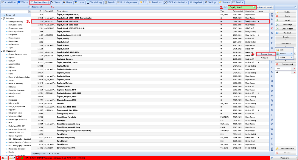The width and height of the screenshot is (298, 160).
Task: Jump to last page with bottom double arrow
Action: (272, 149)
